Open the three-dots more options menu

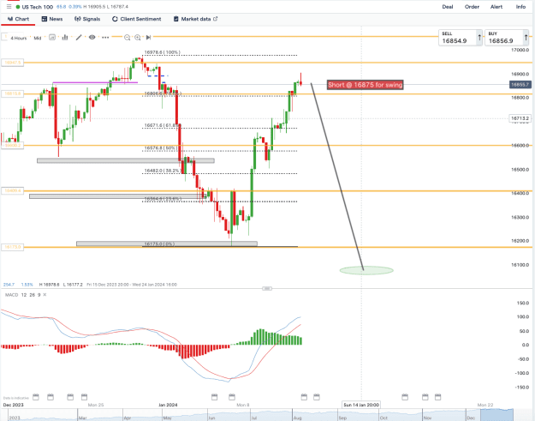(105, 38)
